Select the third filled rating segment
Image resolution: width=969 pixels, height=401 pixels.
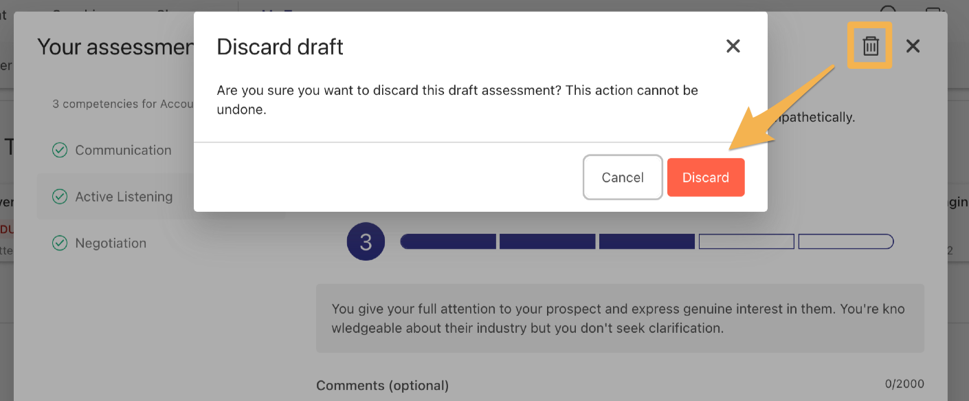click(x=647, y=241)
